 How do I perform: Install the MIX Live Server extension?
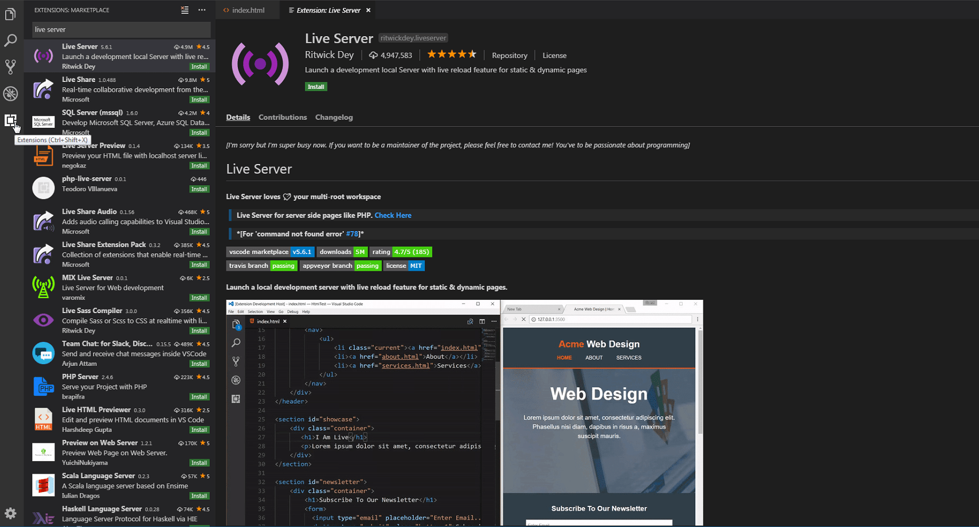(199, 298)
